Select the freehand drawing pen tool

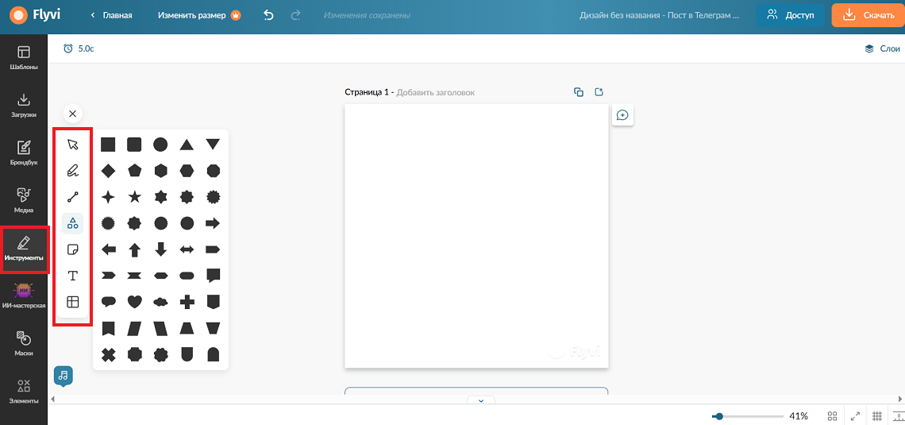click(x=73, y=170)
